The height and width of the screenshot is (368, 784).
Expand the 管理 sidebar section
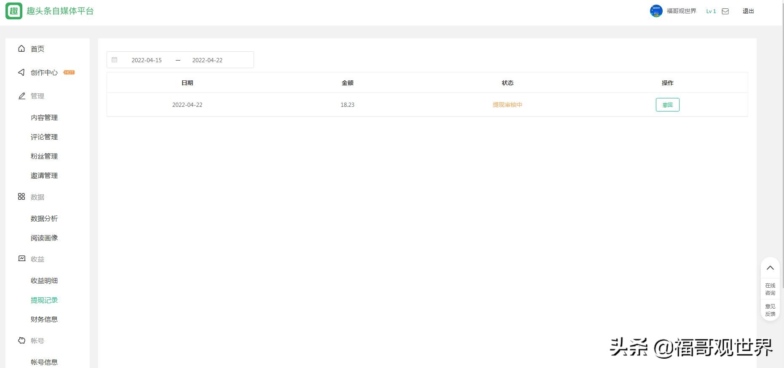point(37,96)
